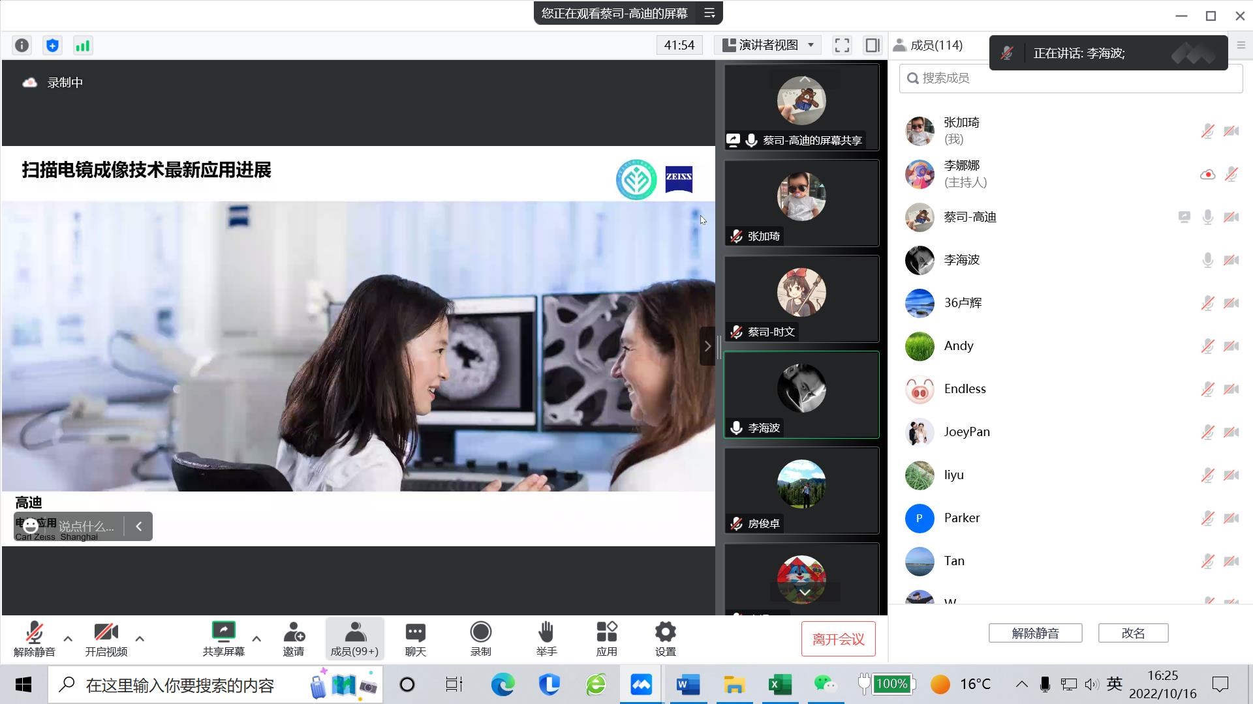Click the blue security shield icon
Screen dimensions: 1253x704
[52, 46]
